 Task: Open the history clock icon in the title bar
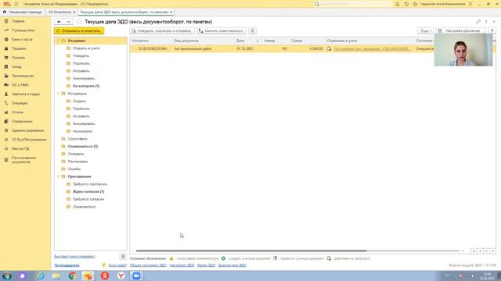tap(406, 4)
